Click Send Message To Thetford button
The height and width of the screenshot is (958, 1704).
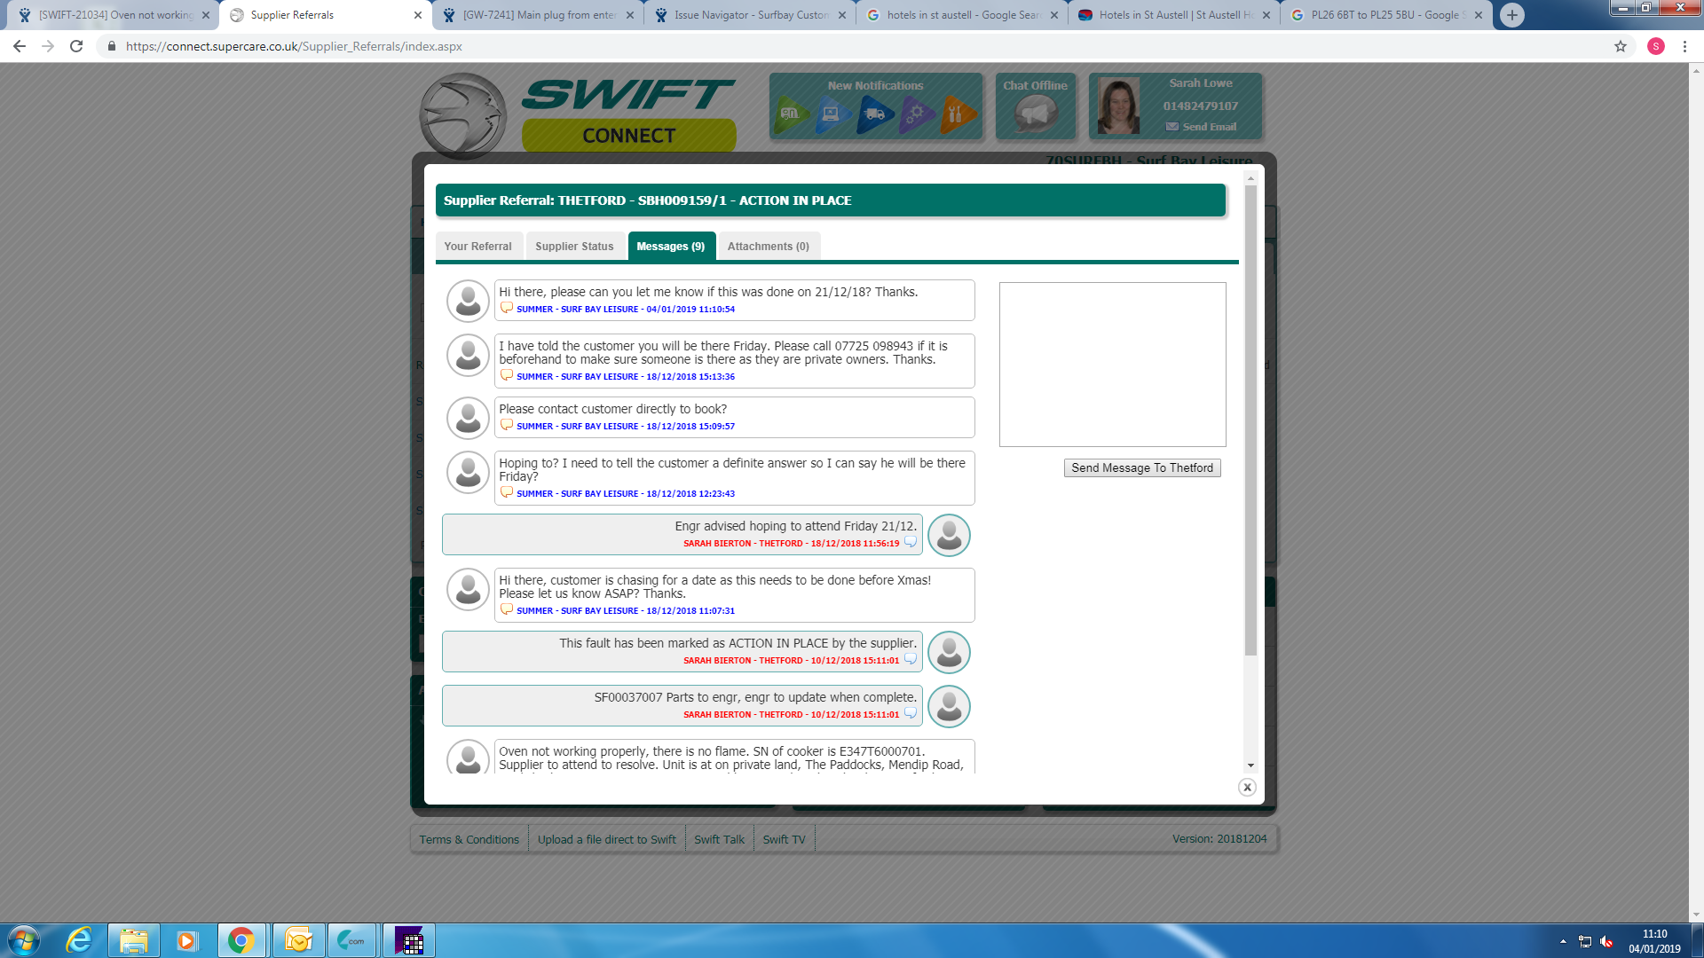(x=1141, y=468)
